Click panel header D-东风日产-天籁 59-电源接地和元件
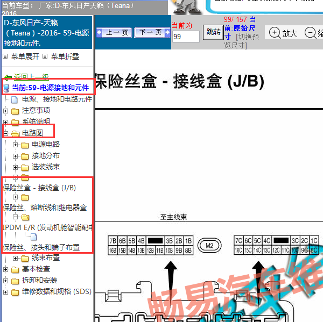Image resolution: width=323 pixels, height=322 pixels. [47, 32]
